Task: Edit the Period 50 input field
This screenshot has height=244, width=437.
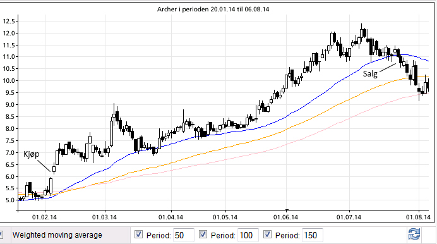Action: pyautogui.click(x=183, y=235)
